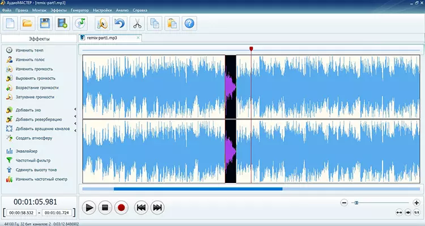Click the 44100 Гц status bar text
425x226 pixels.
pyautogui.click(x=11, y=224)
